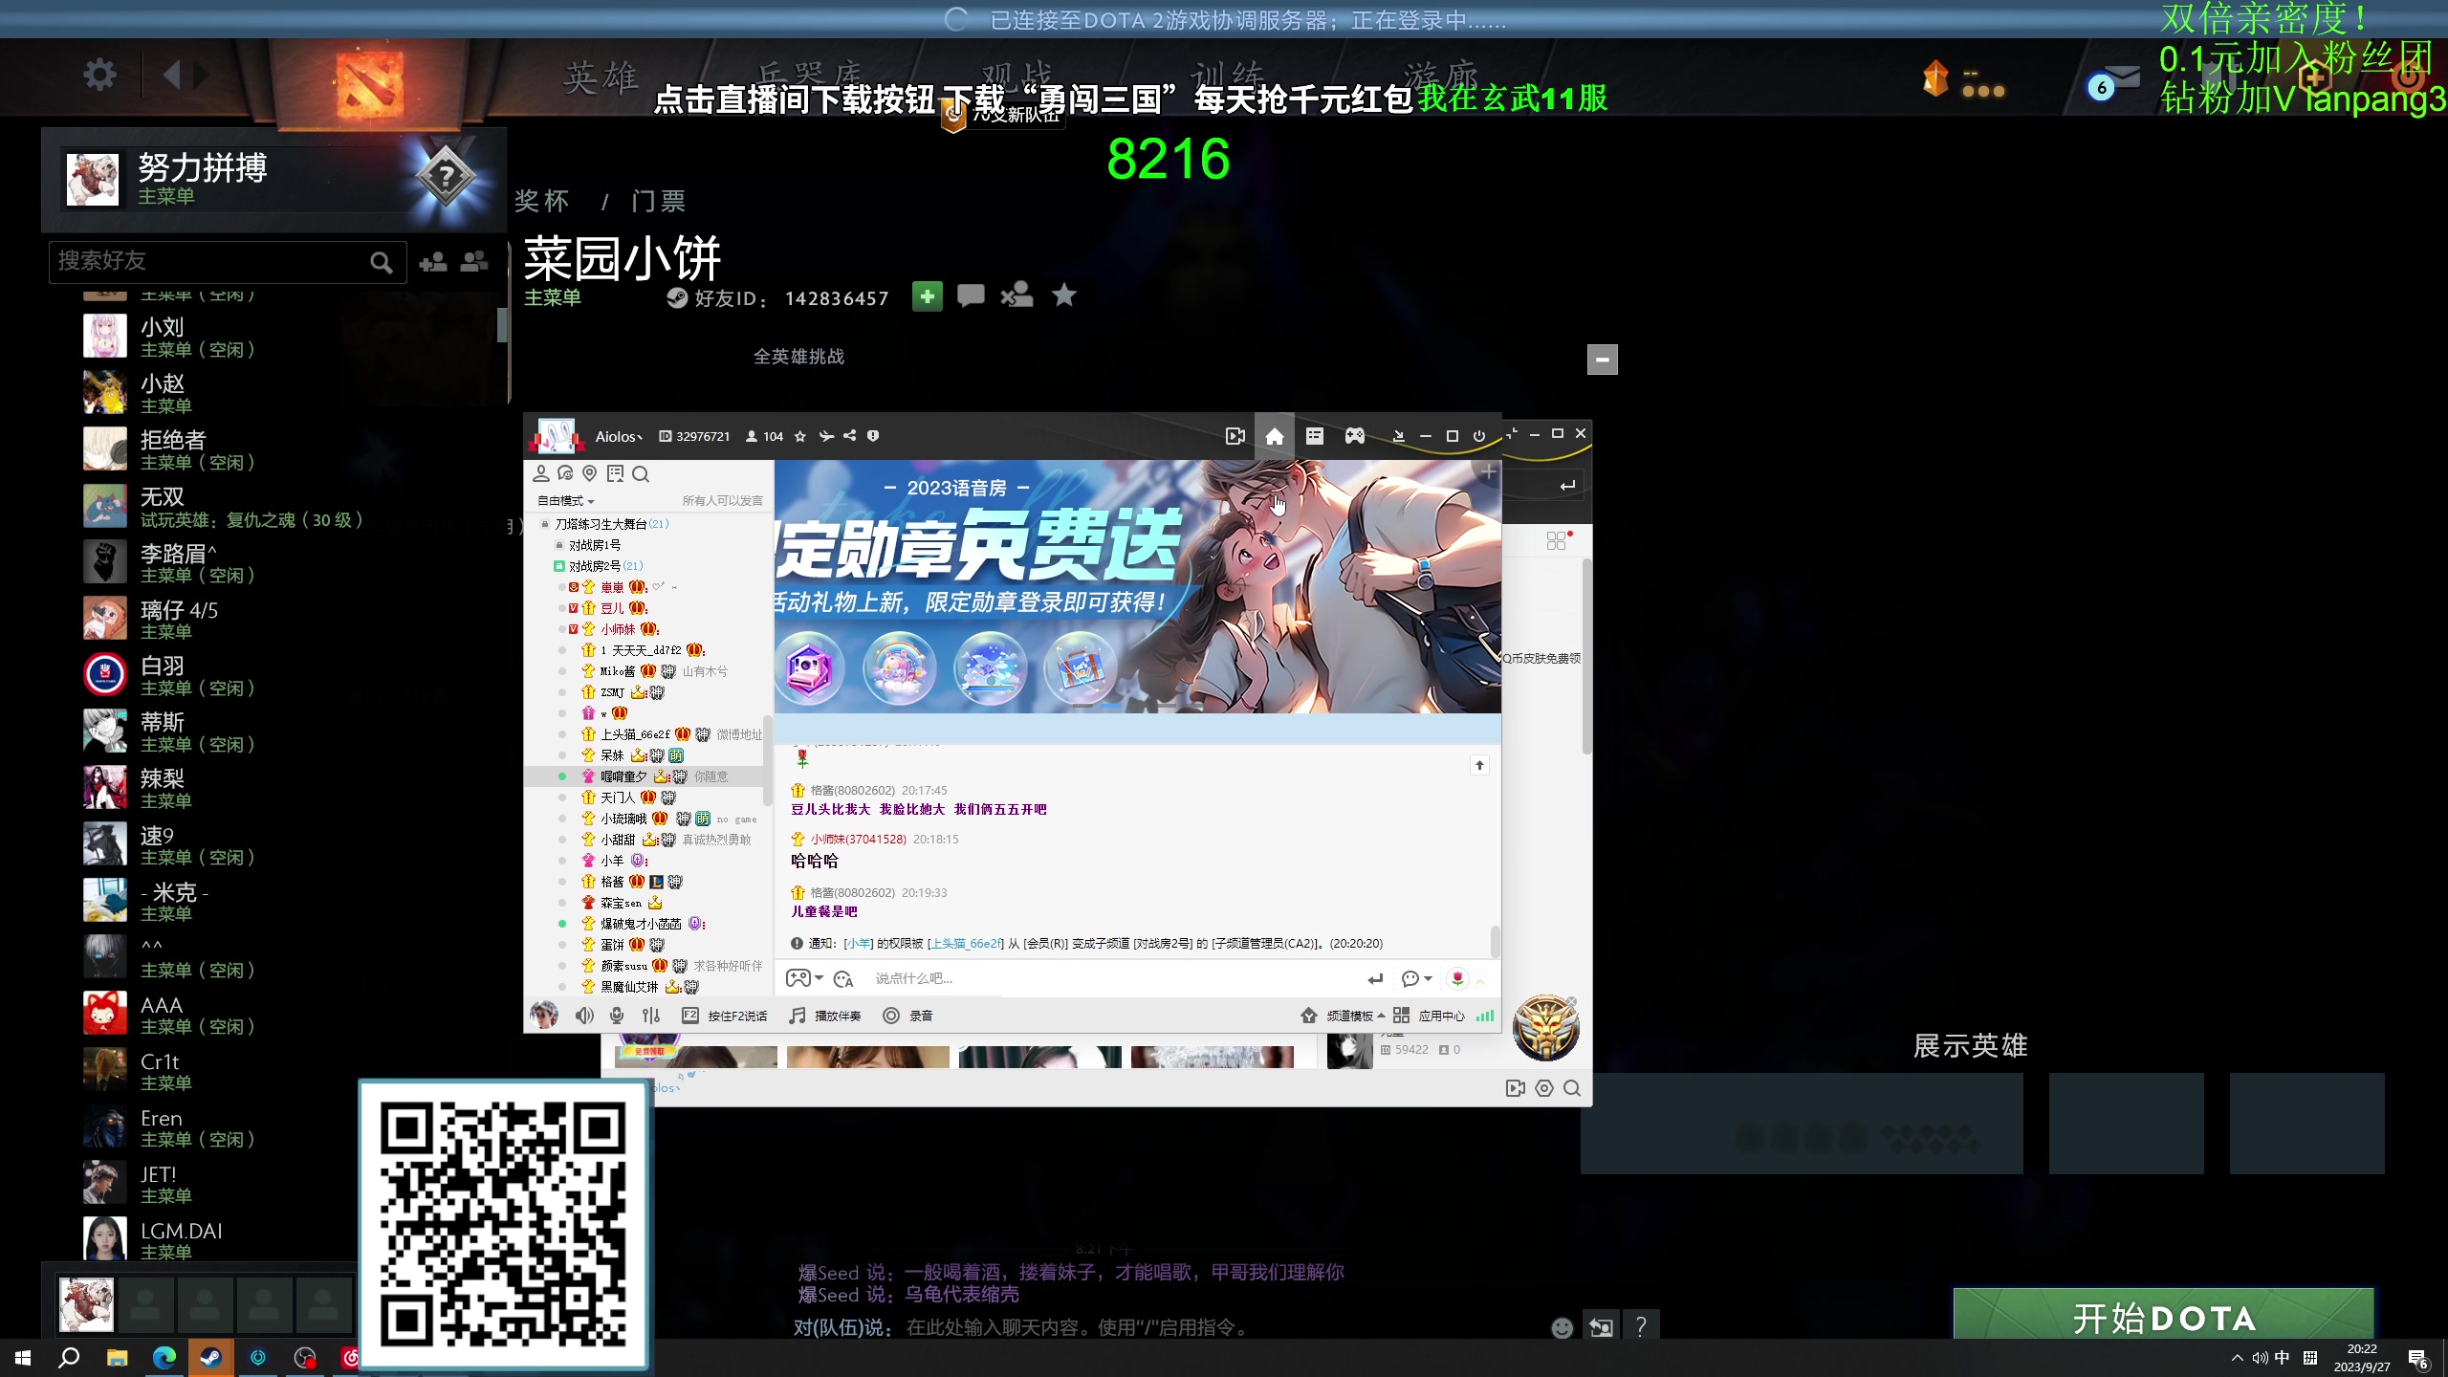Click the location pin icon in YY sidebar
This screenshot has width=2448, height=1377.
590,473
